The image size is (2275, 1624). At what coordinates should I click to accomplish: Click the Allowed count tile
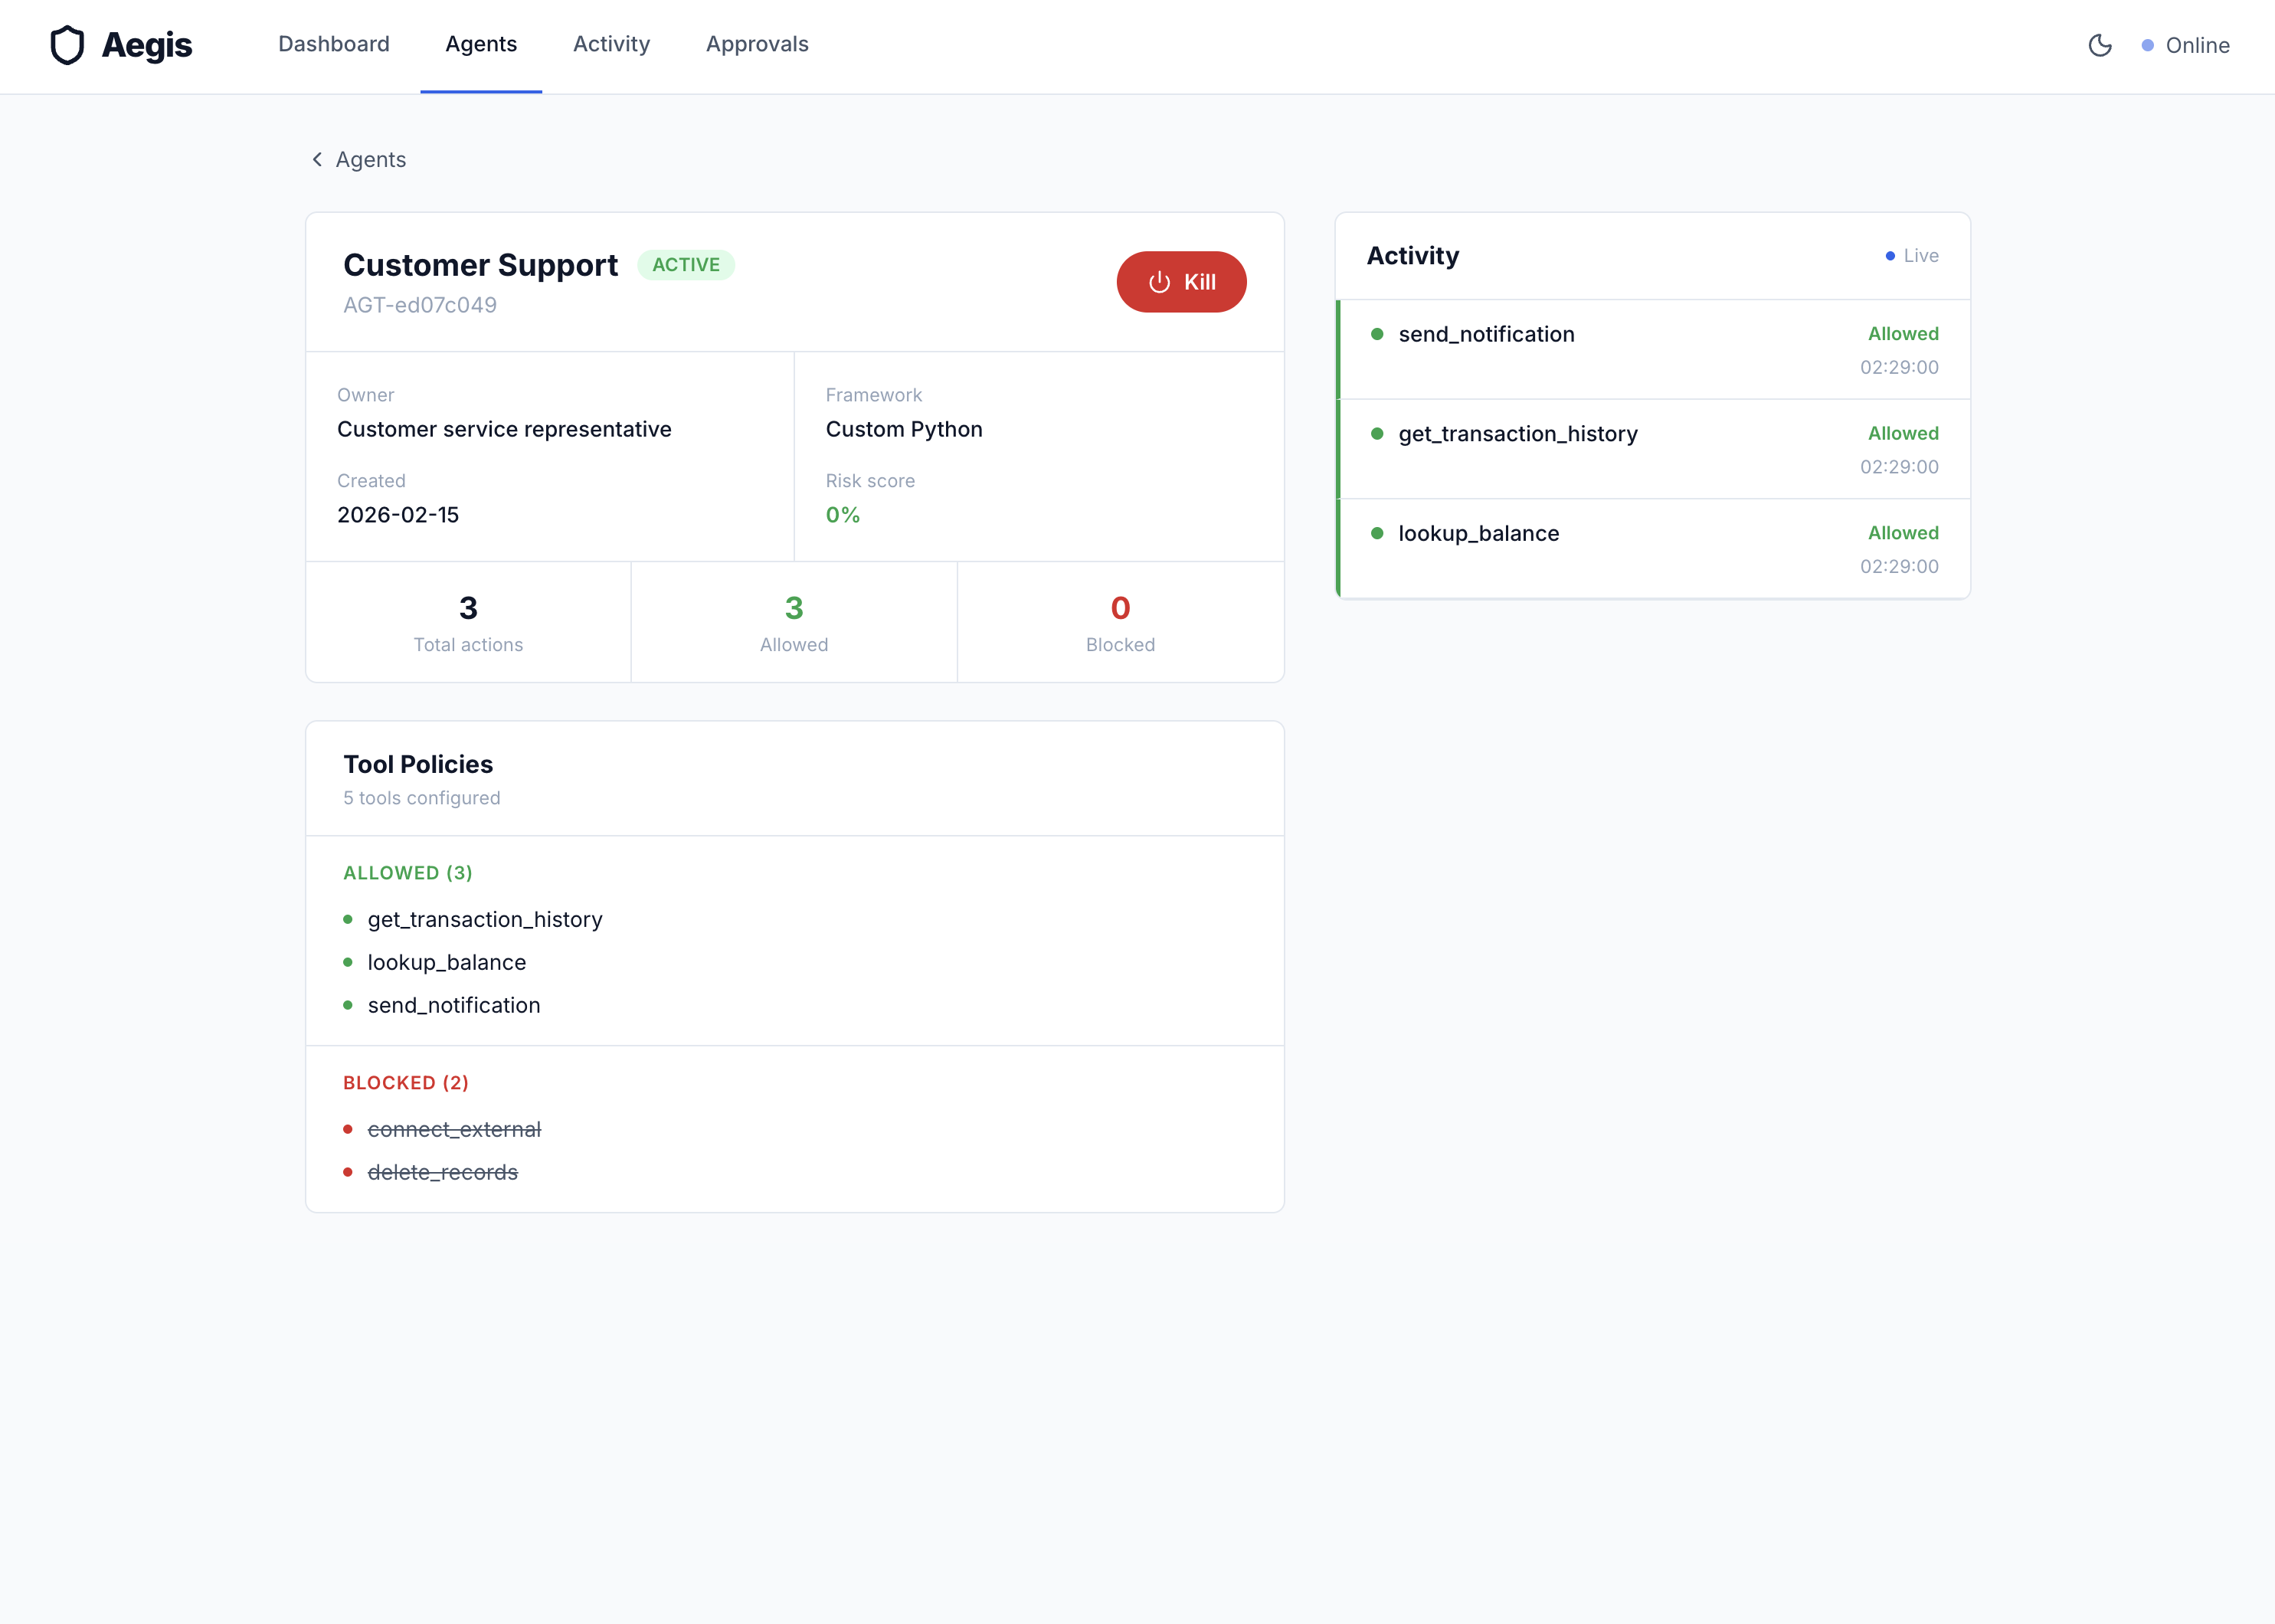[793, 622]
